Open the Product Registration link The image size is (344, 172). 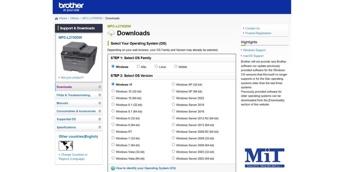tap(258, 33)
